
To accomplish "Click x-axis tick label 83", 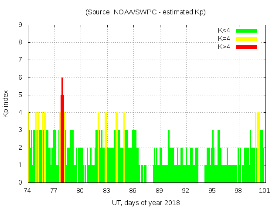I will pos(106,191).
